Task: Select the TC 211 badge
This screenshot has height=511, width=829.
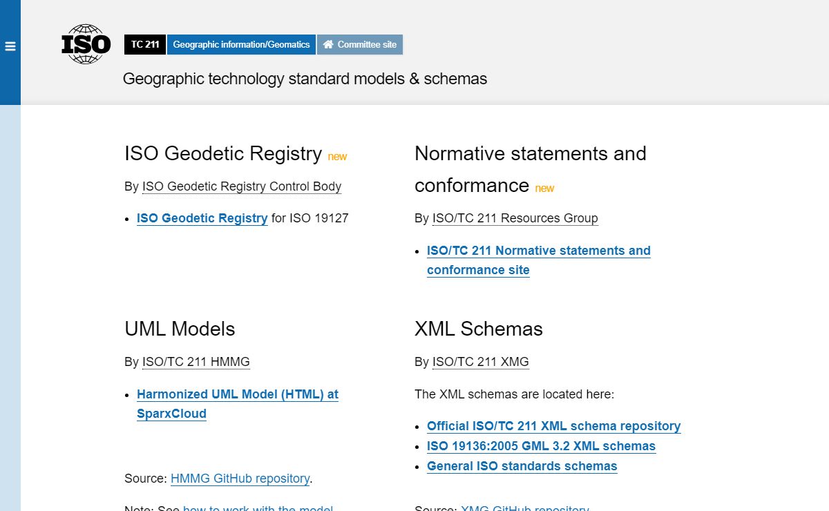Action: 145,44
